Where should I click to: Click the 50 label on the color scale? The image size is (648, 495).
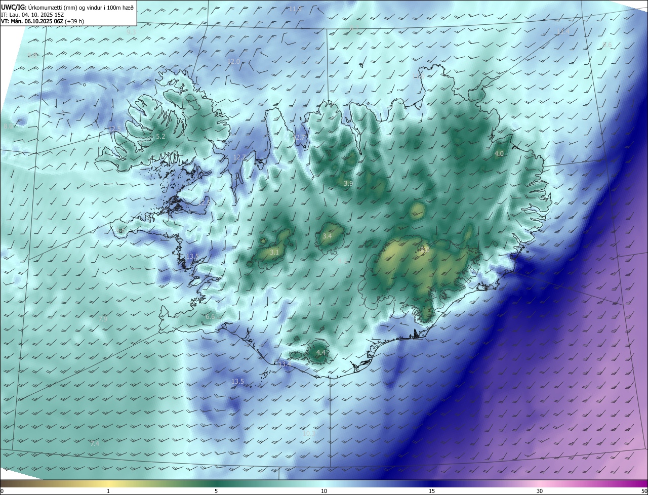pos(644,491)
